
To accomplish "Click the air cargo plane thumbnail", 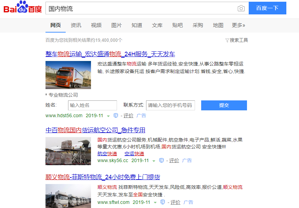I will pyautogui.click(x=68, y=151).
